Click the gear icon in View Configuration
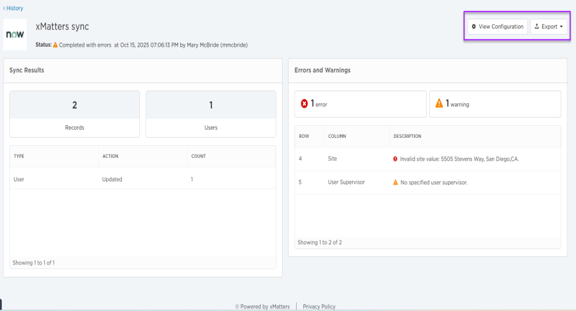576x311 pixels. 474,27
